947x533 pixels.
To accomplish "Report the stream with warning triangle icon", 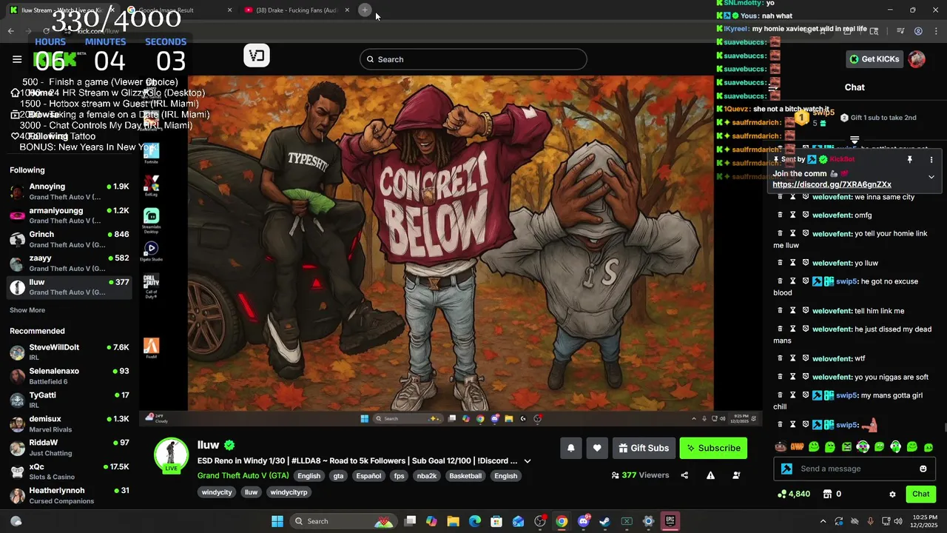I will 710,475.
